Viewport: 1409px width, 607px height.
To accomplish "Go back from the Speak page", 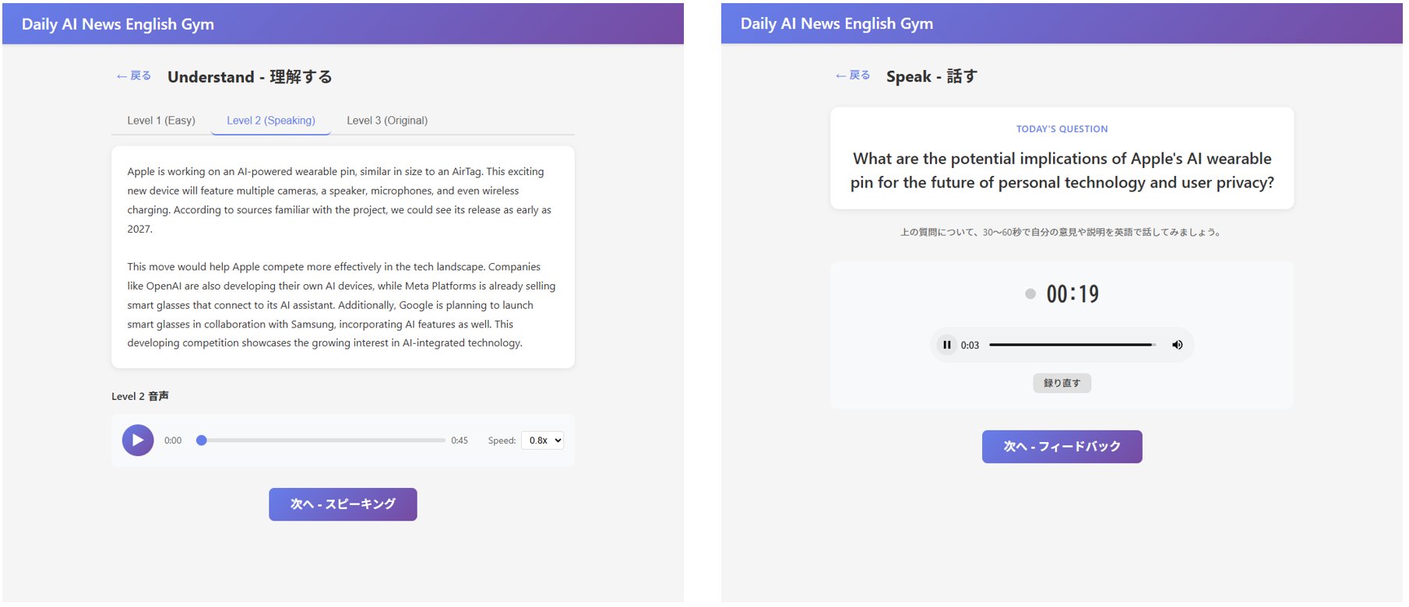I will 852,75.
